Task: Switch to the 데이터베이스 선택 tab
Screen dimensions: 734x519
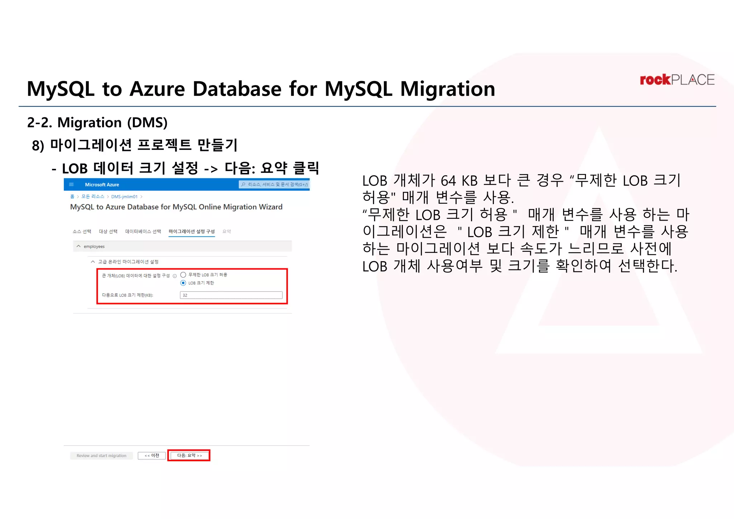Action: pos(143,231)
